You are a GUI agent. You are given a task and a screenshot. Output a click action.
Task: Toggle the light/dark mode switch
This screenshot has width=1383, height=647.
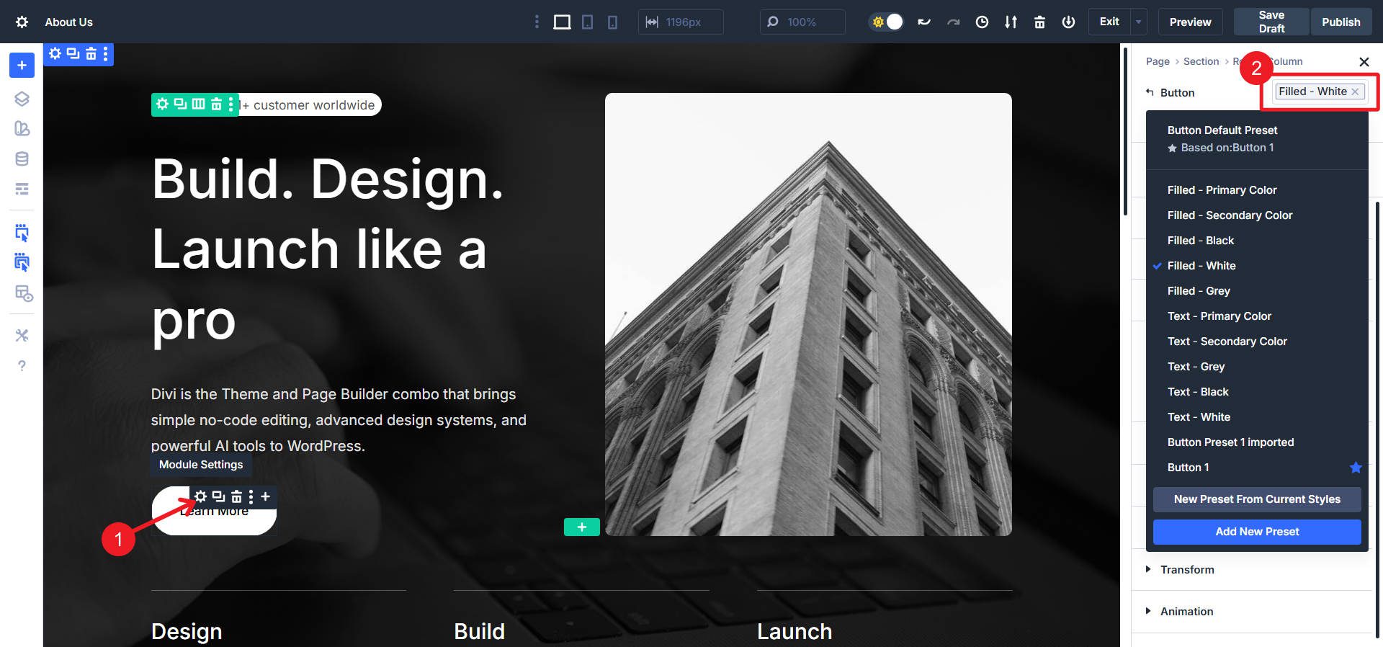point(887,22)
